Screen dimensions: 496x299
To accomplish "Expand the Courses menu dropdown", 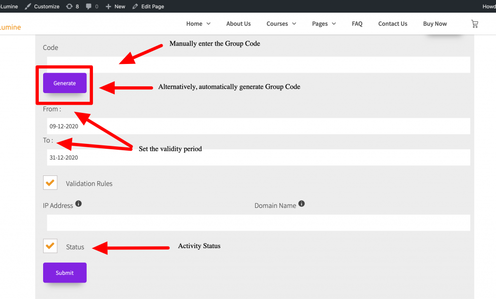I will (280, 24).
